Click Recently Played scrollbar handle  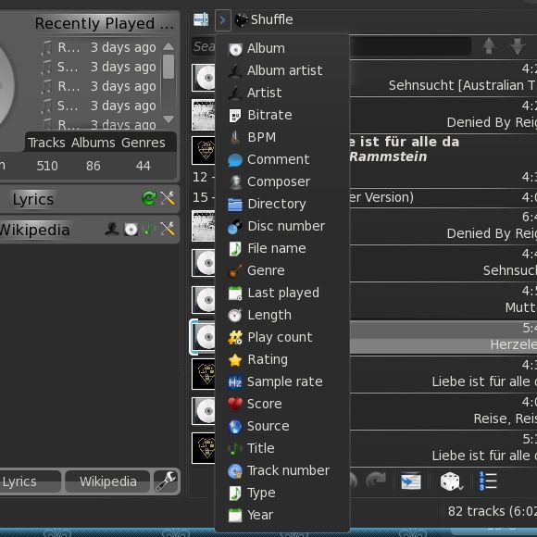169,67
